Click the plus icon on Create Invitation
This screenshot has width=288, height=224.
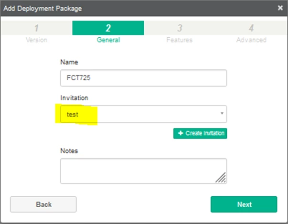181,133
